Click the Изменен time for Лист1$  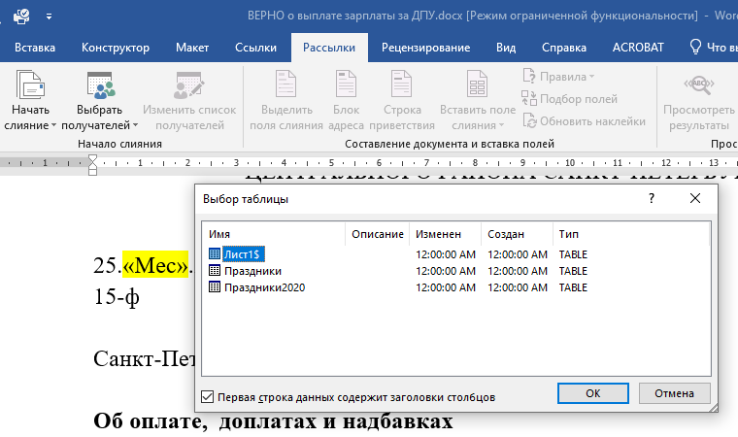tap(446, 254)
